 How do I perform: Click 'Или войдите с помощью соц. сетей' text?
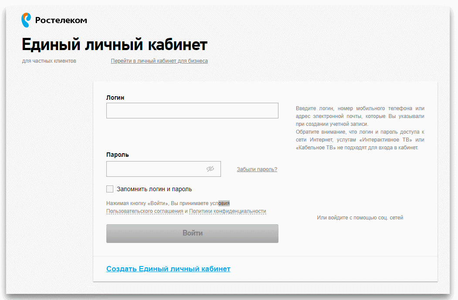[x=360, y=217]
